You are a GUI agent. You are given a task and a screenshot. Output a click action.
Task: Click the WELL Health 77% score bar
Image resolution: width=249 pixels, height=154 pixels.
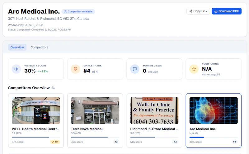coord(36,137)
